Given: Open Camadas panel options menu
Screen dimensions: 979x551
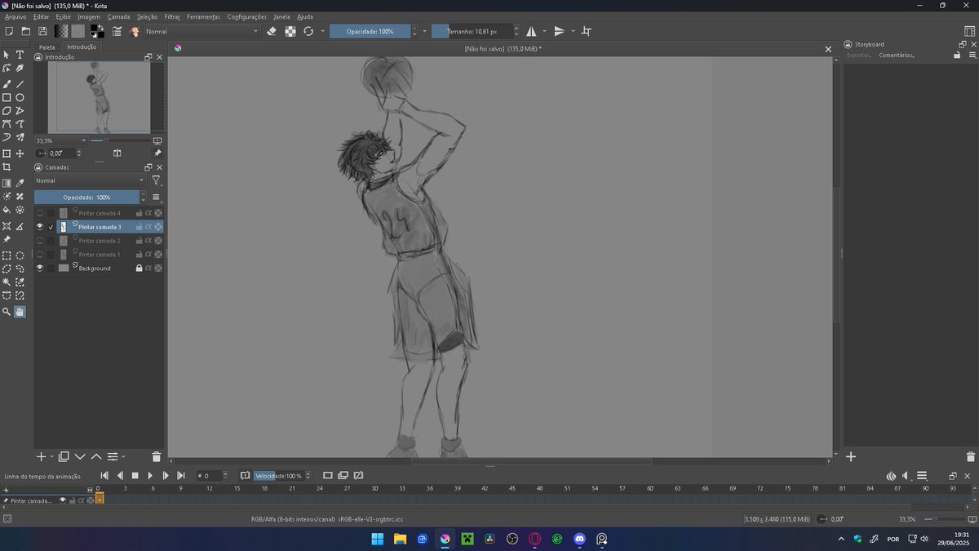Looking at the screenshot, I should [x=156, y=197].
